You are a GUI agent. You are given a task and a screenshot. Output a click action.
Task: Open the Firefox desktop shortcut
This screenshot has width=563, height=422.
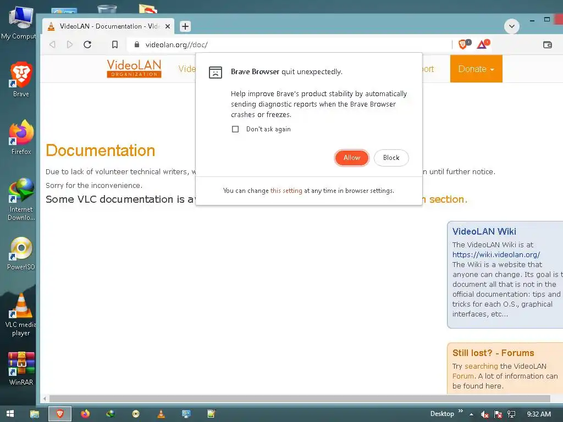click(21, 137)
